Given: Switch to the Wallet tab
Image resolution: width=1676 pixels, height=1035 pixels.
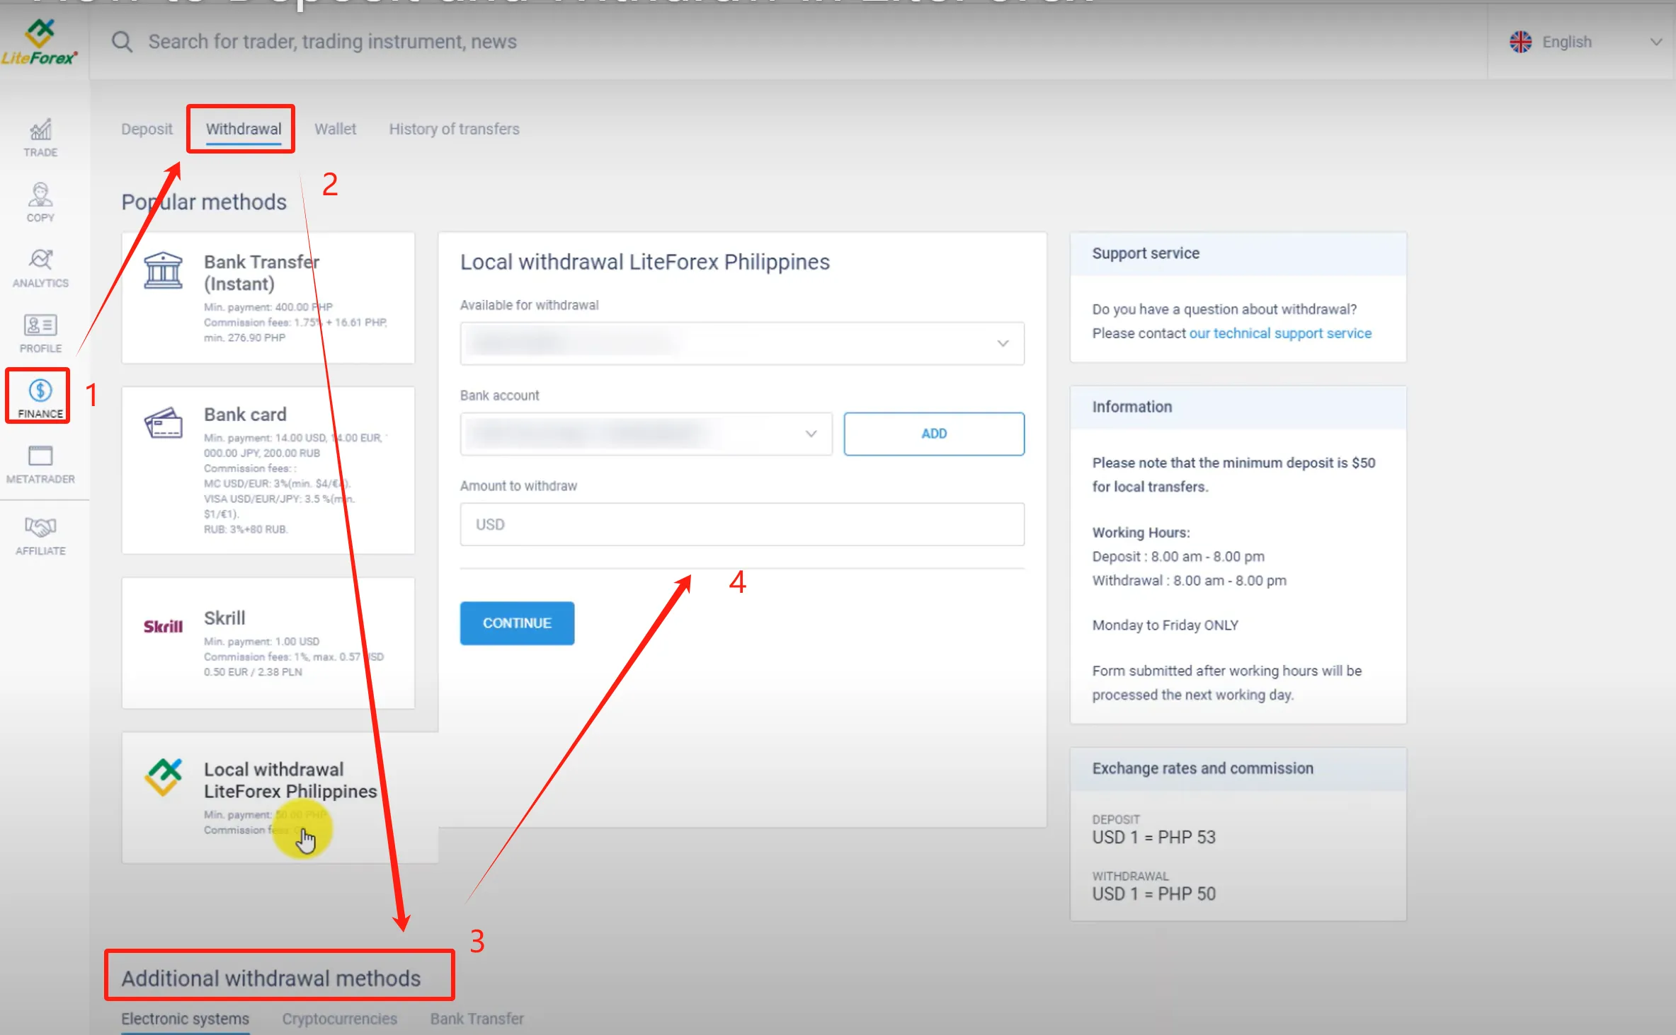Looking at the screenshot, I should click(x=336, y=129).
